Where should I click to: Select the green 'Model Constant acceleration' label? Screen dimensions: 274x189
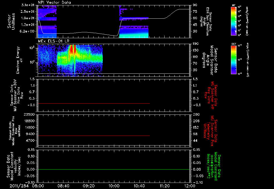click(x=214, y=166)
